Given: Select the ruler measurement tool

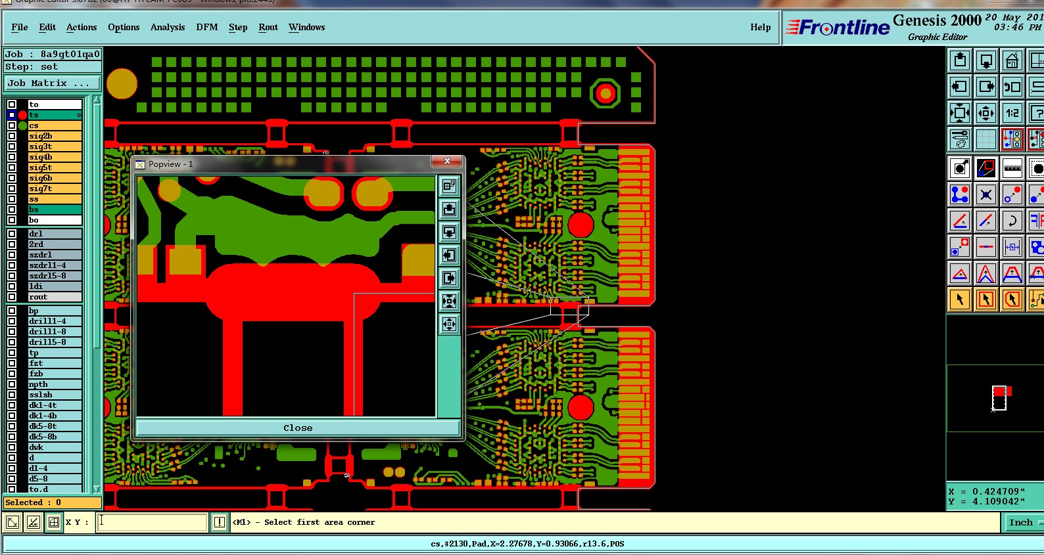Looking at the screenshot, I should point(1012,168).
